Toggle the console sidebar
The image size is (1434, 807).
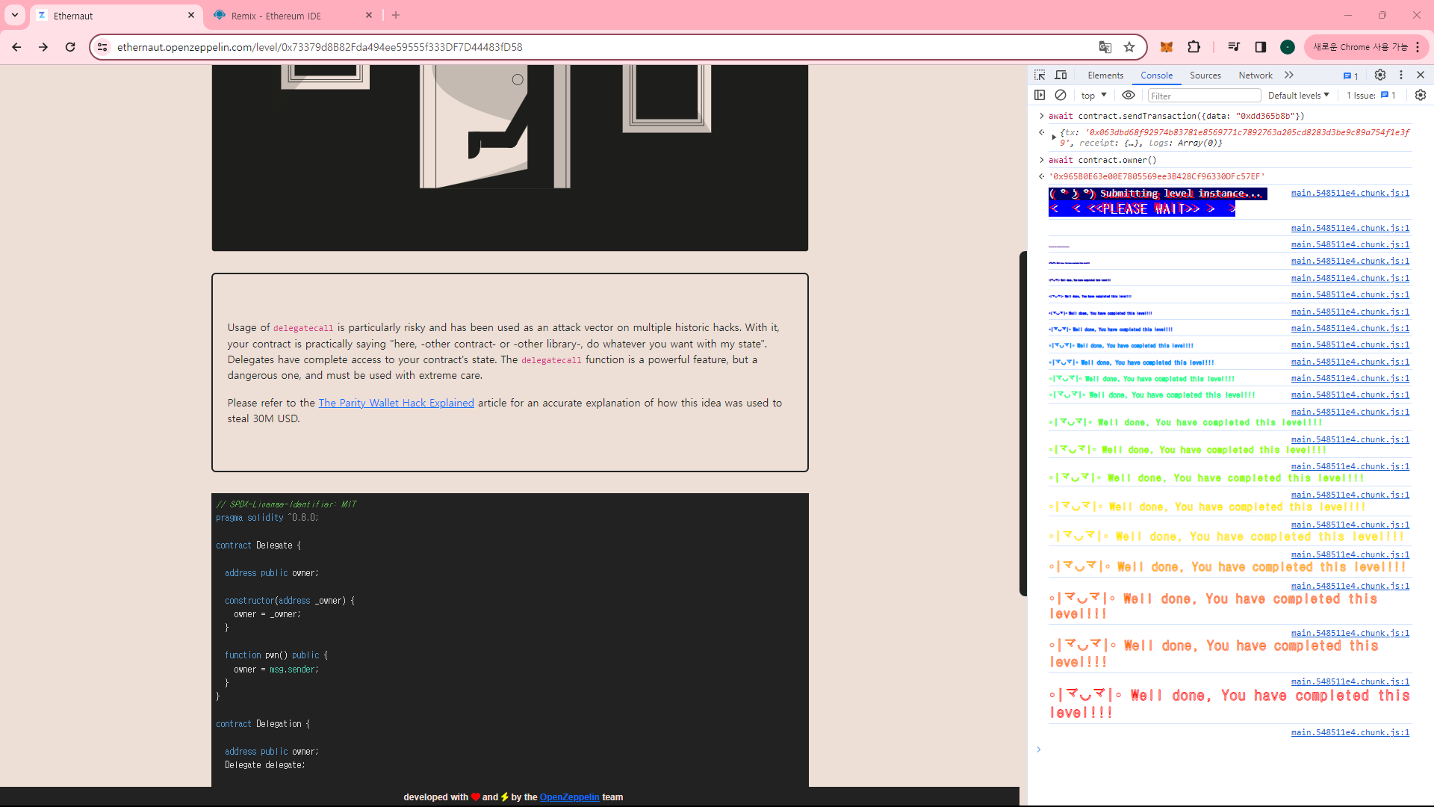coord(1040,95)
